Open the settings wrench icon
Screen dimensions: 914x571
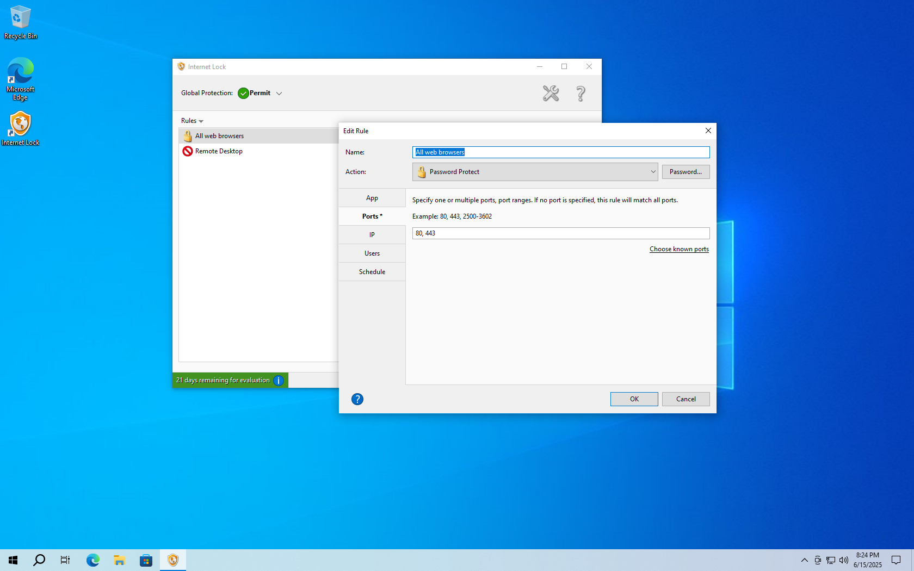(x=551, y=93)
